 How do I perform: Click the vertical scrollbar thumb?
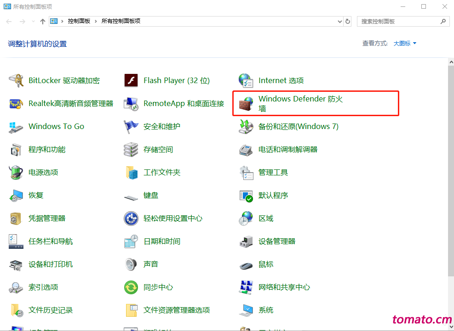pos(451,171)
